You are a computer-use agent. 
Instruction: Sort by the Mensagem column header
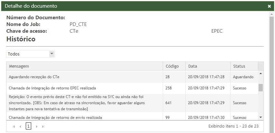click(x=84, y=66)
